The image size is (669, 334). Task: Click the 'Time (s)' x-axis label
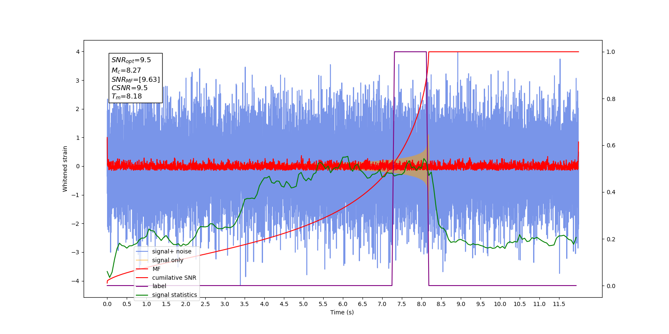(x=342, y=312)
